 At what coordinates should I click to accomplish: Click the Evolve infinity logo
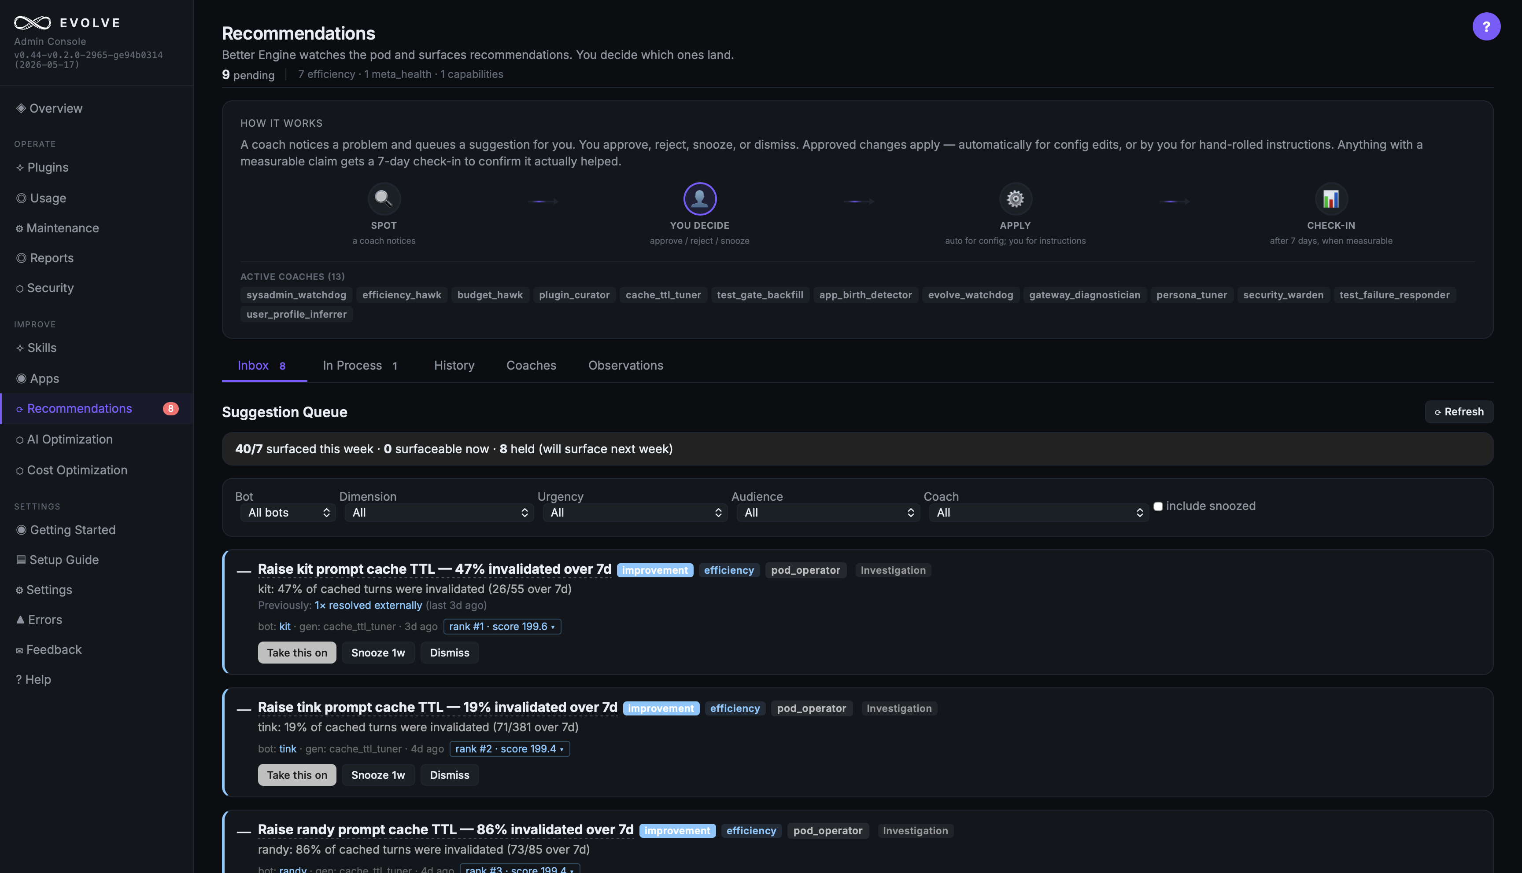[x=33, y=23]
